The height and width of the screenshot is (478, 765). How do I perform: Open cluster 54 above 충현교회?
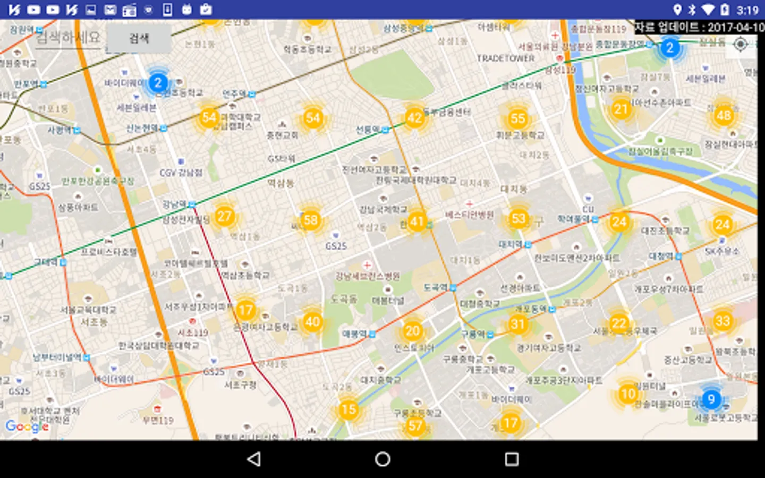point(313,117)
